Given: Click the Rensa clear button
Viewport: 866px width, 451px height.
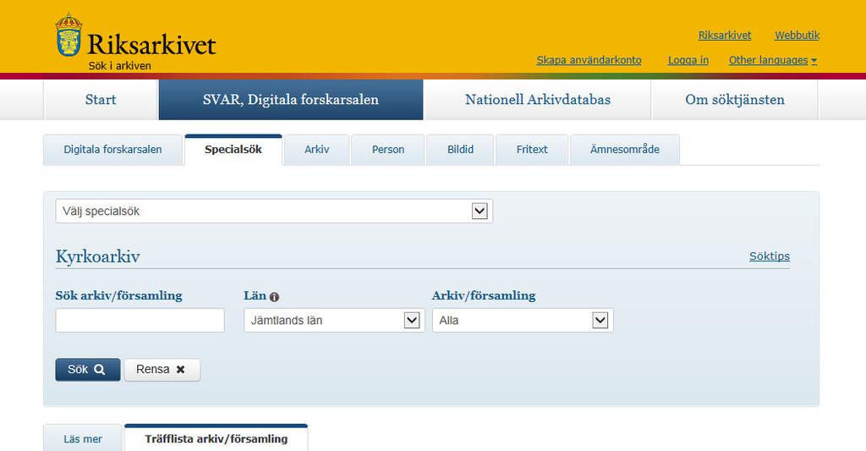Looking at the screenshot, I should 162,370.
